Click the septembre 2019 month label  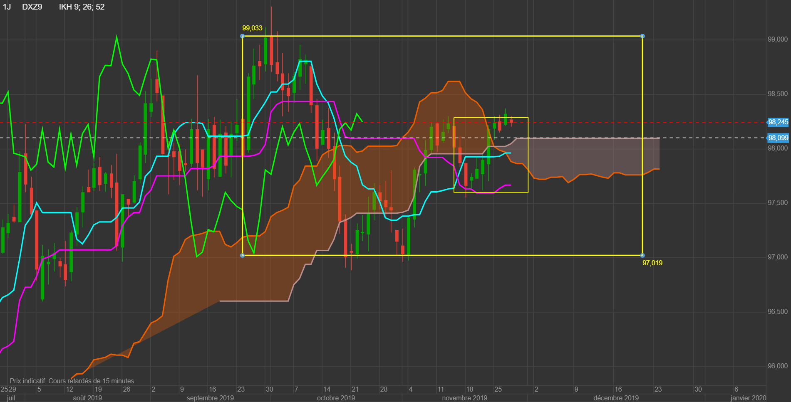click(210, 398)
